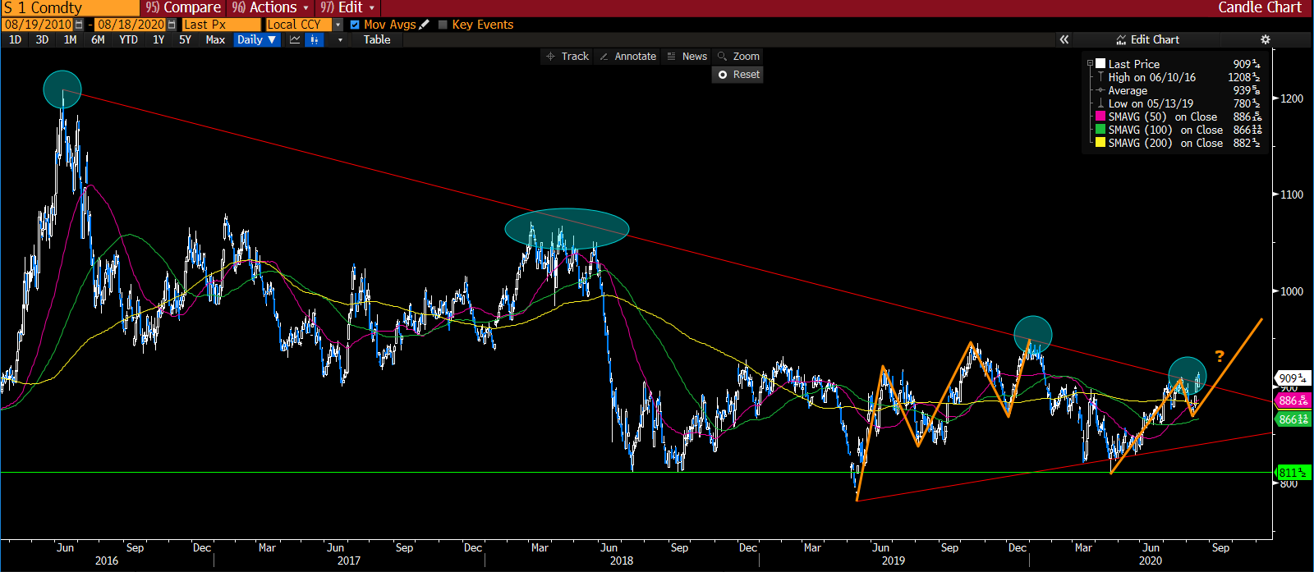Choose the 1Y time range
The height and width of the screenshot is (572, 1314).
point(159,39)
